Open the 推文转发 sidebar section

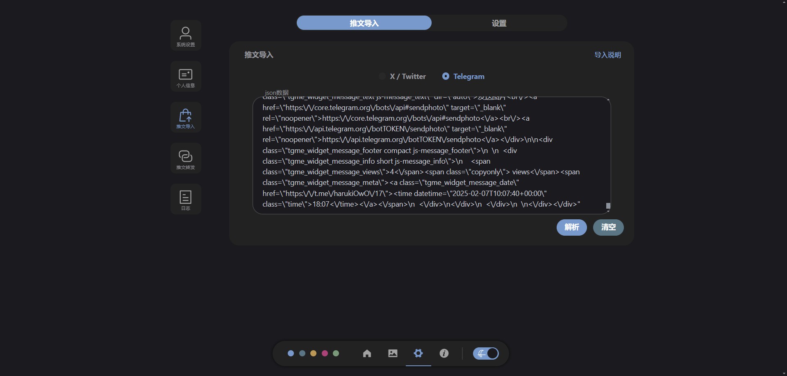(x=186, y=159)
